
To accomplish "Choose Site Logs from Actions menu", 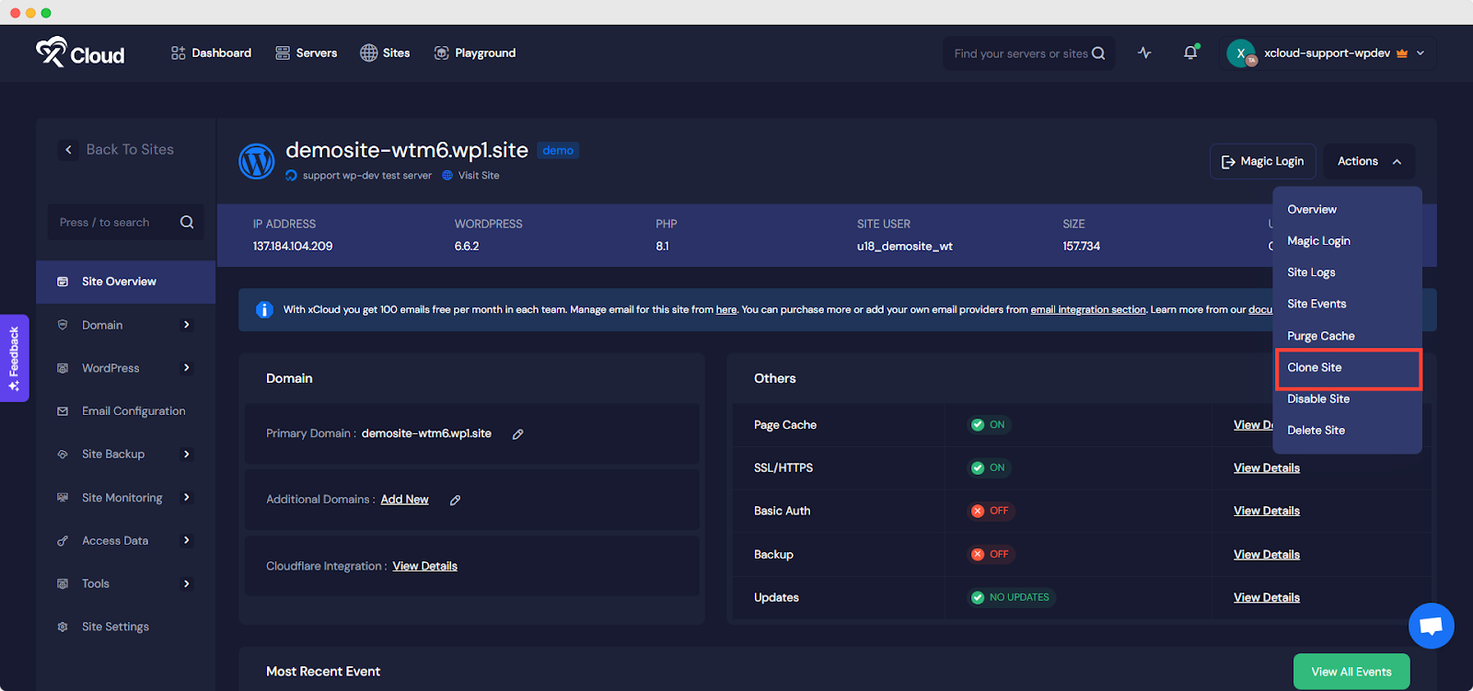I will pyautogui.click(x=1311, y=272).
